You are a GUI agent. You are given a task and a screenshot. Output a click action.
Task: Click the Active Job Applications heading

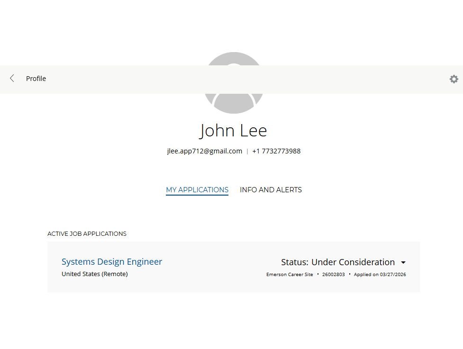tap(87, 234)
